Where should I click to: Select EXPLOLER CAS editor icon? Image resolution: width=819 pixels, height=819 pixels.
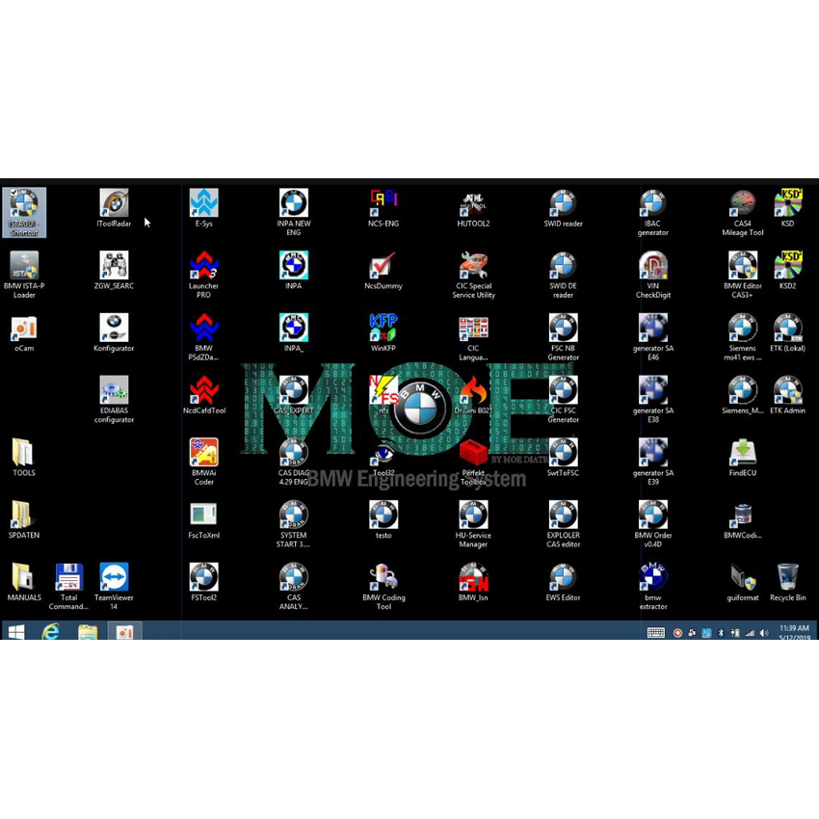tap(563, 524)
